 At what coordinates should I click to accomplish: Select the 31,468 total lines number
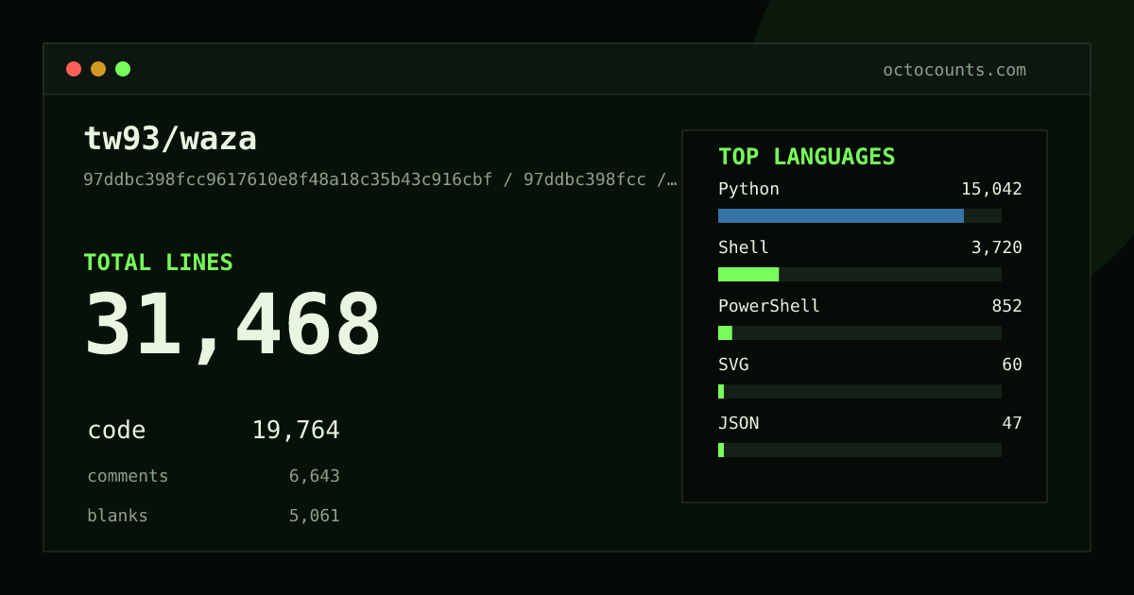coord(233,325)
